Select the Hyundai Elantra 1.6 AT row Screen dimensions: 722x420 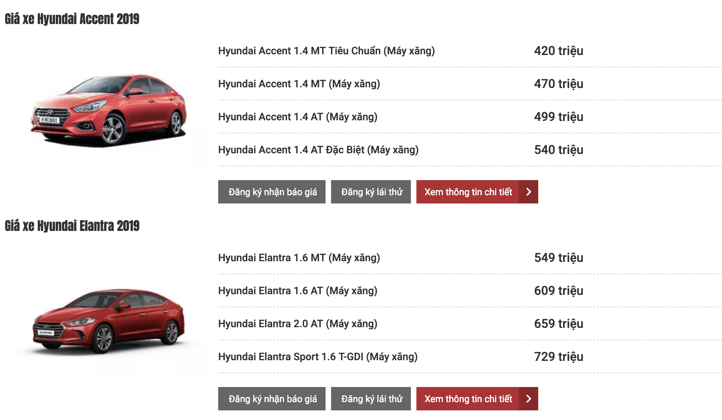[298, 291]
